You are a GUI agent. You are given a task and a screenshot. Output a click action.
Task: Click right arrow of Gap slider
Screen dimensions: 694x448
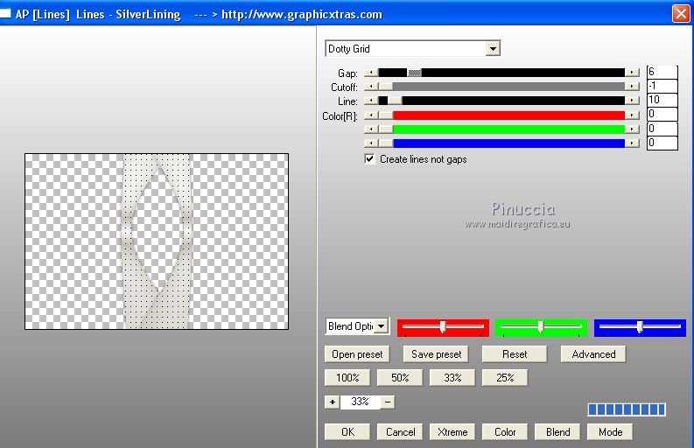click(x=632, y=73)
